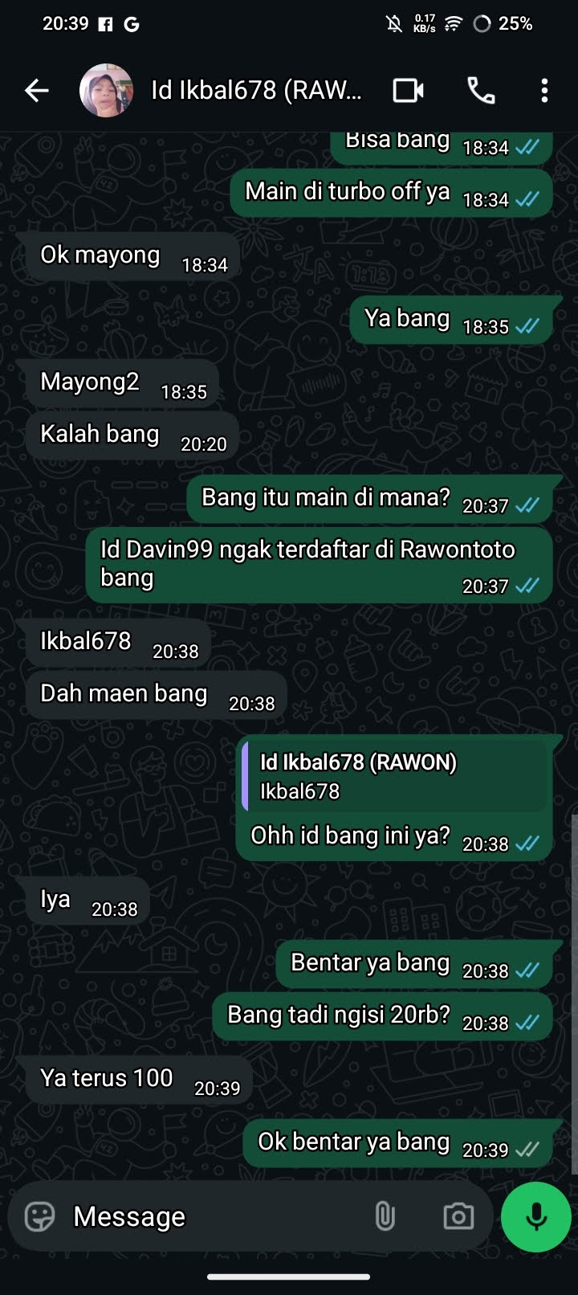The height and width of the screenshot is (1295, 578).
Task: Tap the Message text field
Action: 217,1217
